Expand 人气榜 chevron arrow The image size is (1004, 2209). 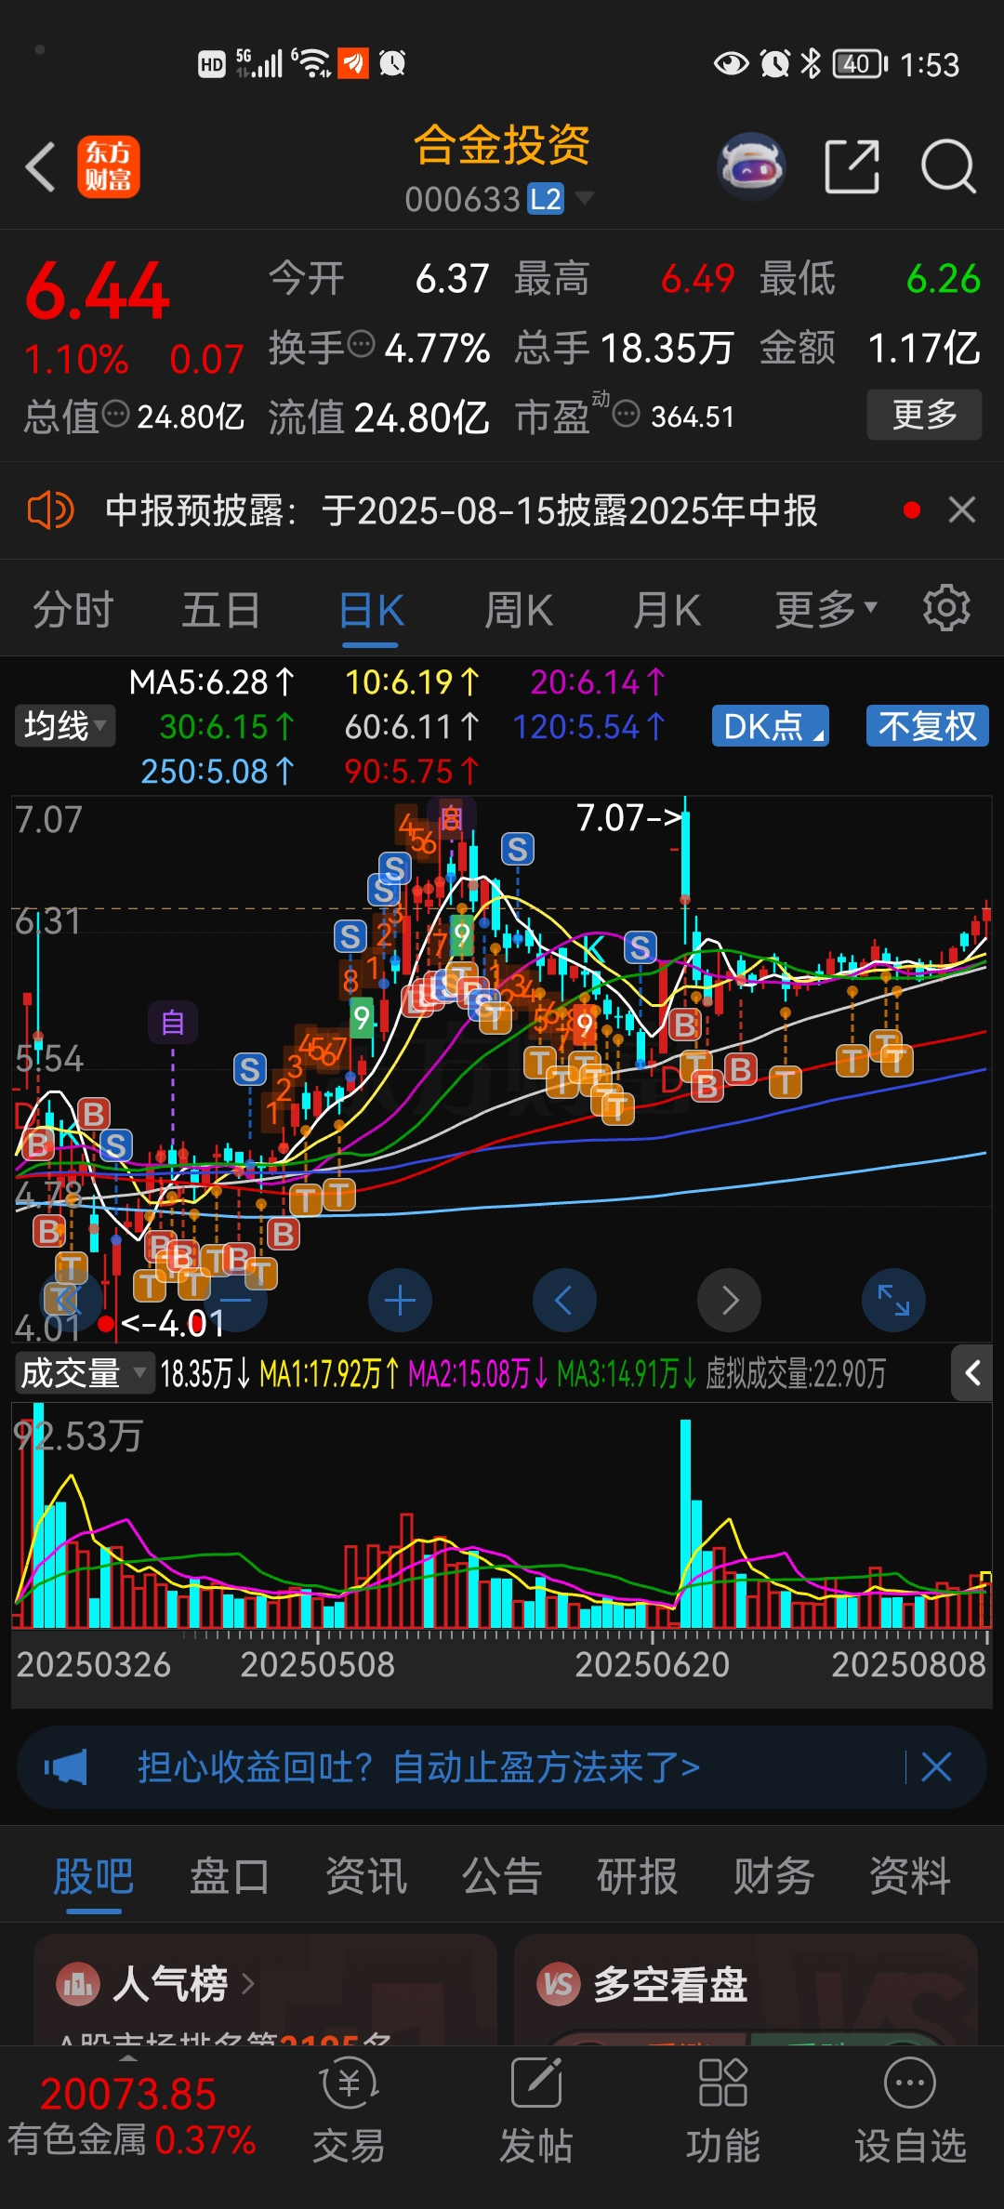tap(248, 1984)
